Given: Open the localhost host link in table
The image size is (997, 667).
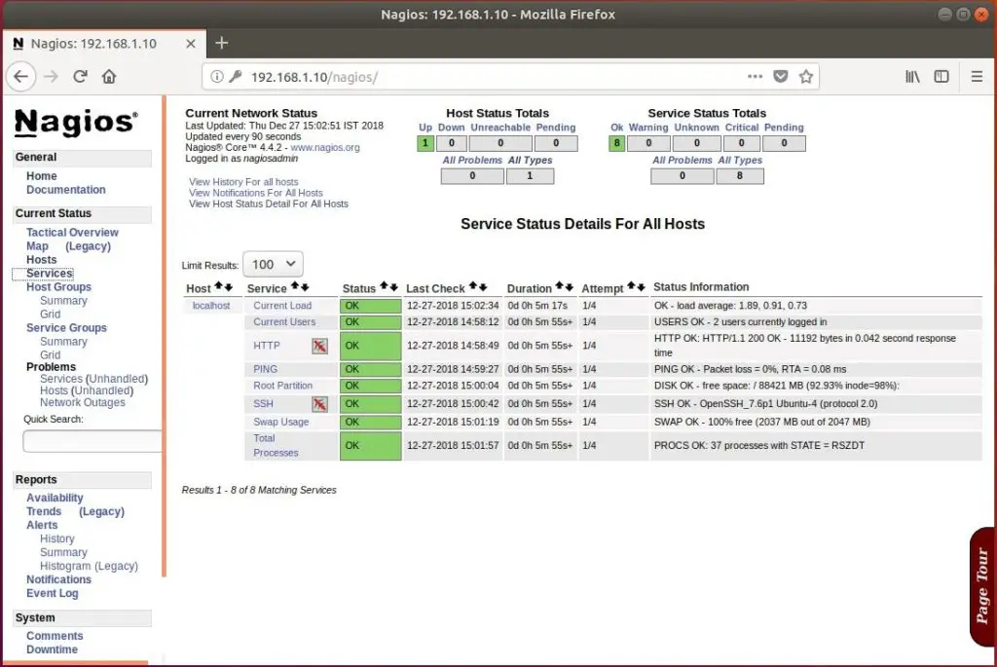Looking at the screenshot, I should coord(211,306).
